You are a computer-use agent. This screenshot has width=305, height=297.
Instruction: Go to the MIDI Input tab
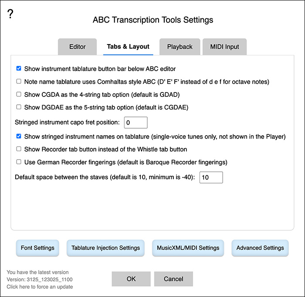coord(224,47)
